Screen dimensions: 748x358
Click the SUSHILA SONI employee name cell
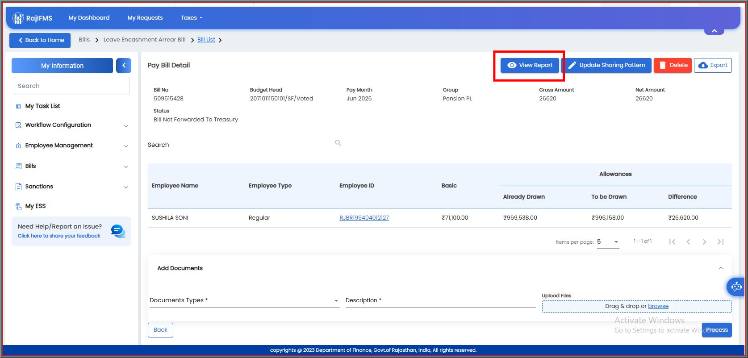click(x=170, y=218)
